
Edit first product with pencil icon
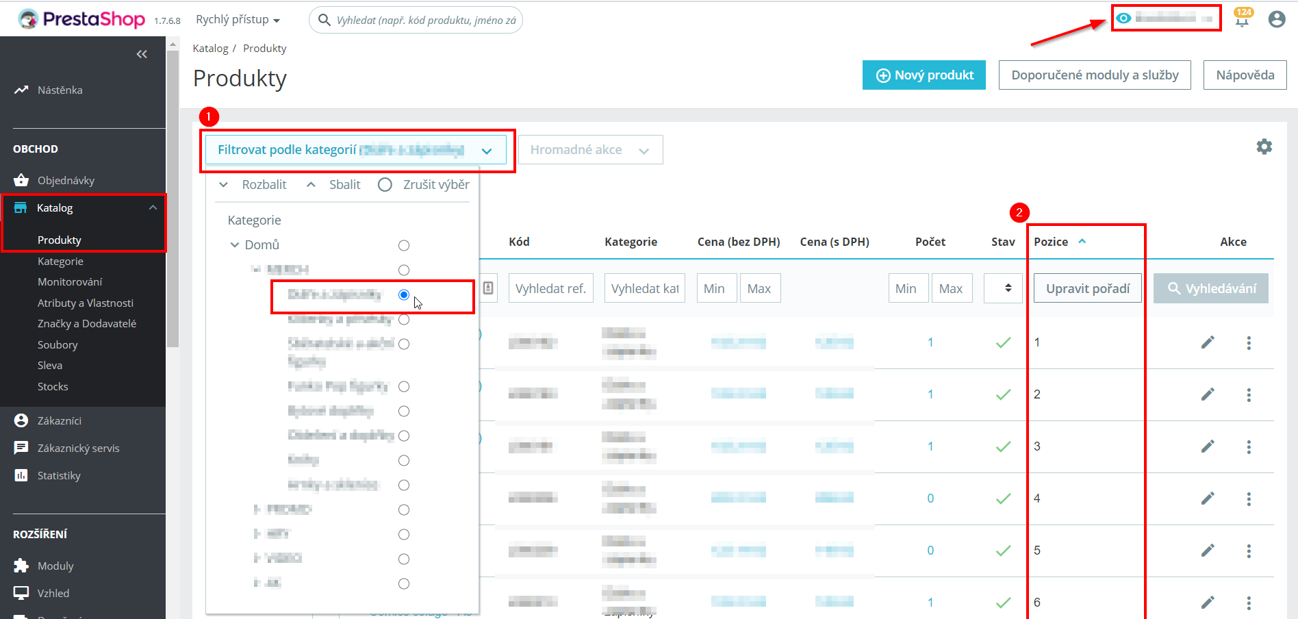click(x=1208, y=342)
